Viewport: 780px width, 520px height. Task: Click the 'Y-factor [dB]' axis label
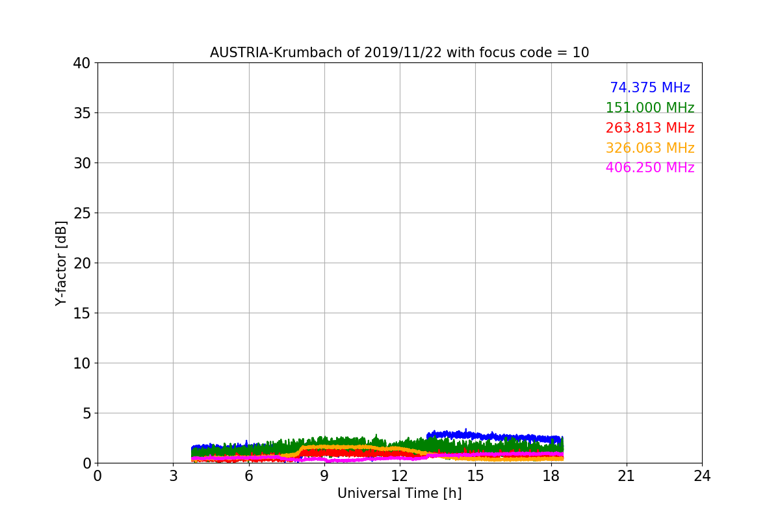point(61,263)
